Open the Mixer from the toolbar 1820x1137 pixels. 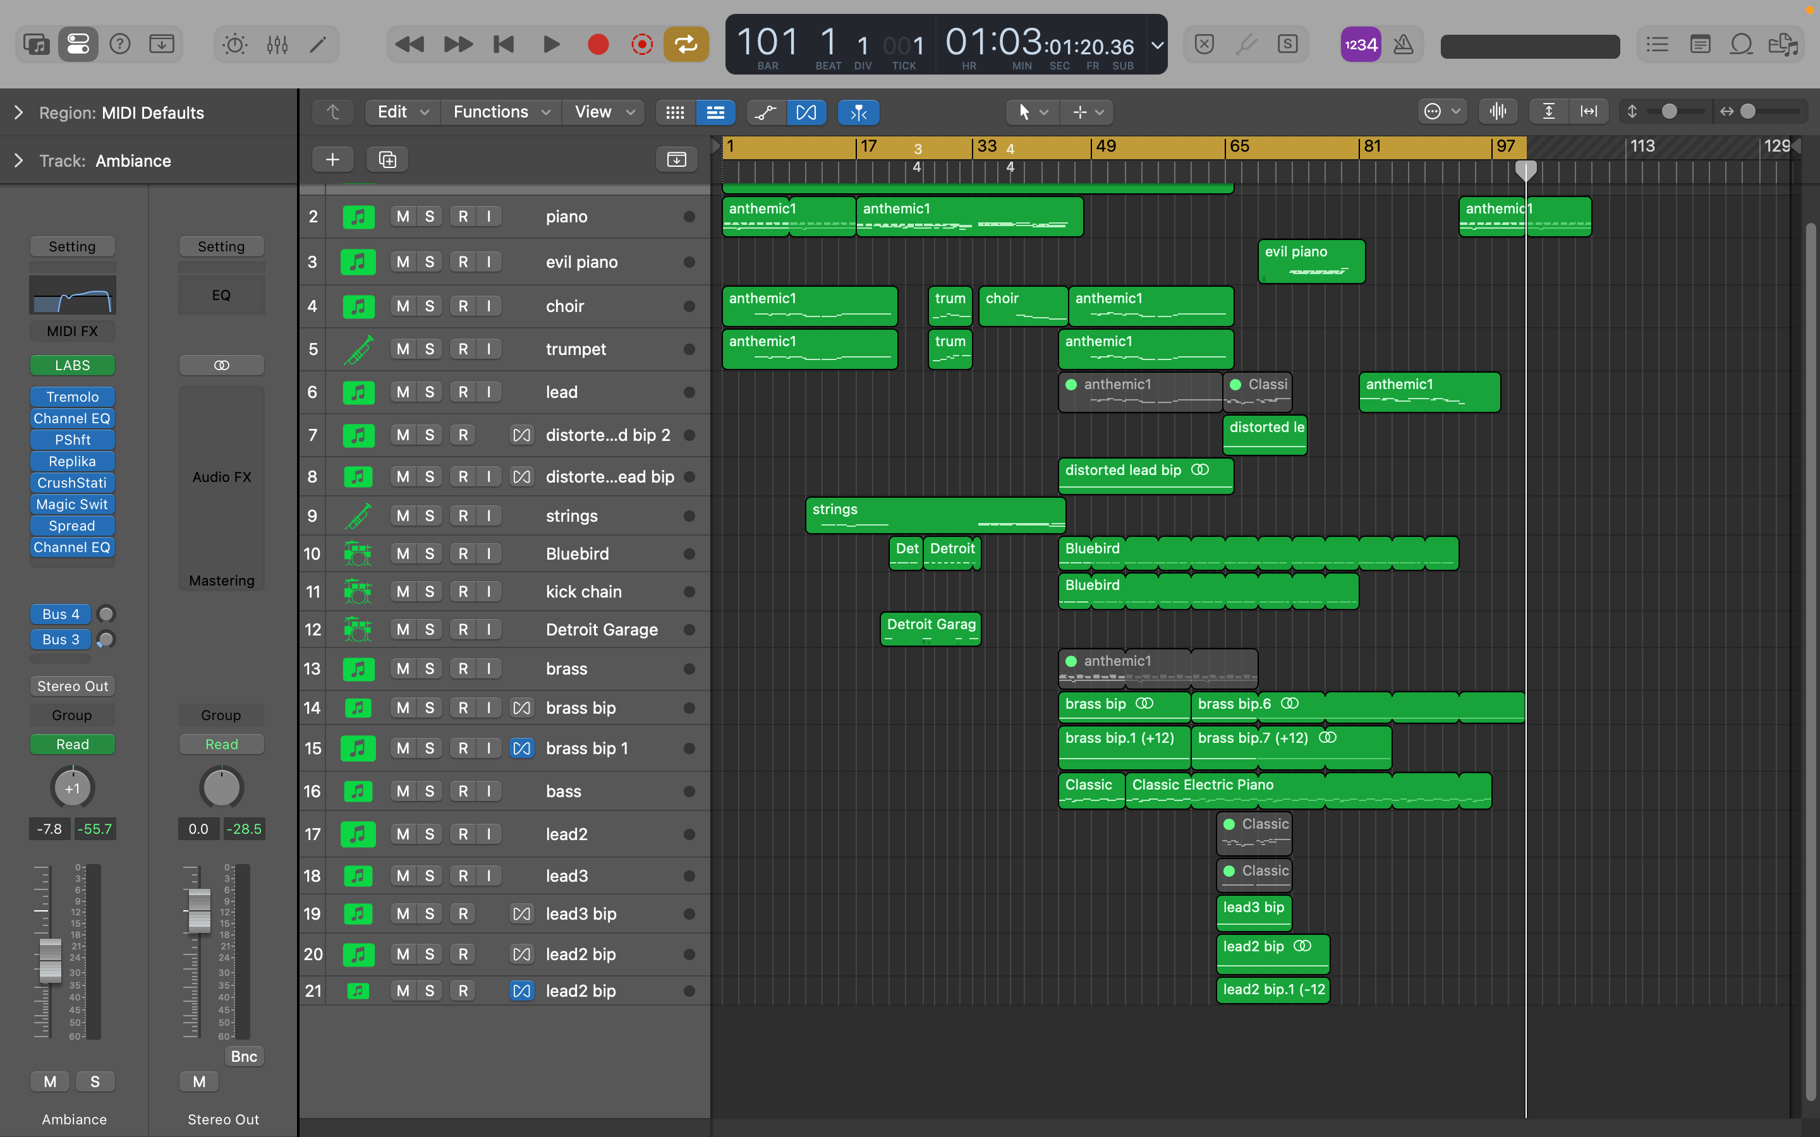tap(277, 45)
